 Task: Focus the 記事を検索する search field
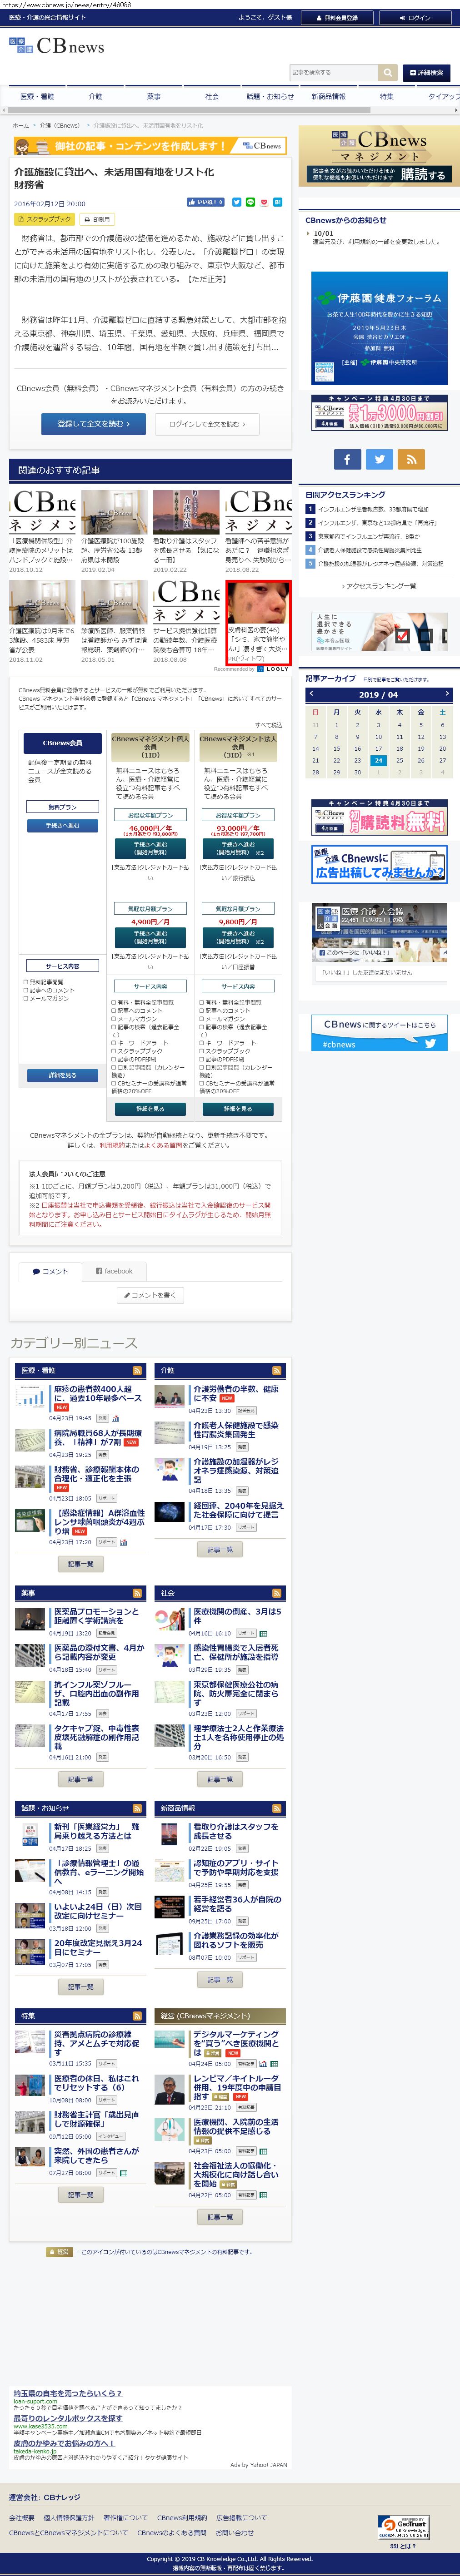pyautogui.click(x=334, y=73)
